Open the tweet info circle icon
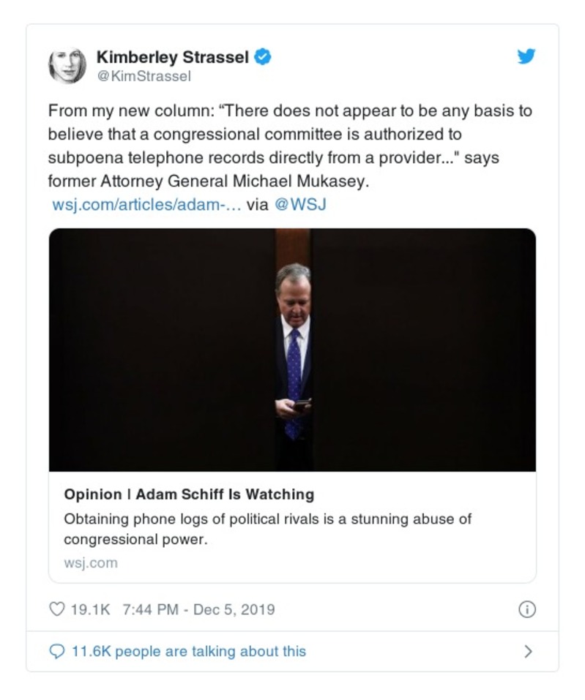Viewport: 585px width, 700px height. coord(526,609)
